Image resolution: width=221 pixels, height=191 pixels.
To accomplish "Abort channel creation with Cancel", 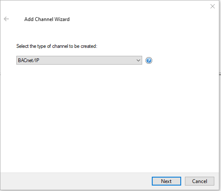I will [200, 181].
